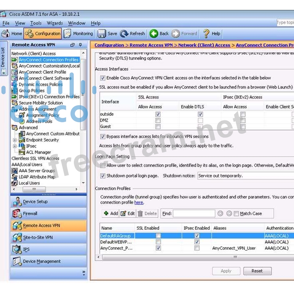Uncheck Bypass interface access lists checkbox
The image size is (294, 293).
coord(103,137)
